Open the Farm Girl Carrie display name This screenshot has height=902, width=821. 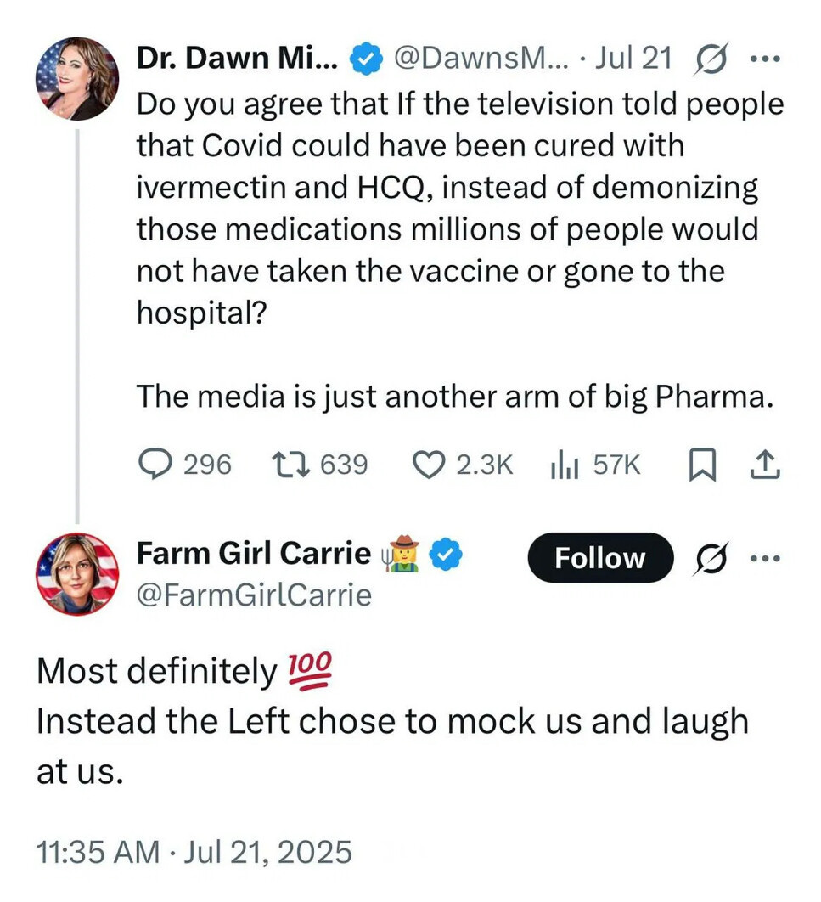tap(254, 555)
